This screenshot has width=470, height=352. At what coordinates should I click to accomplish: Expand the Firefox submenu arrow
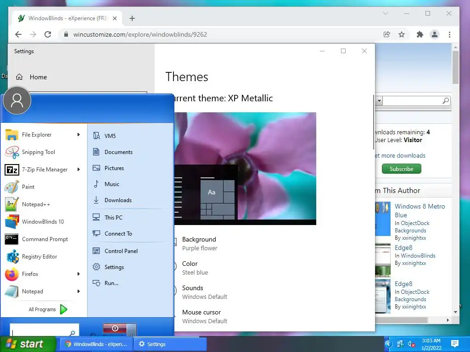pos(78,274)
